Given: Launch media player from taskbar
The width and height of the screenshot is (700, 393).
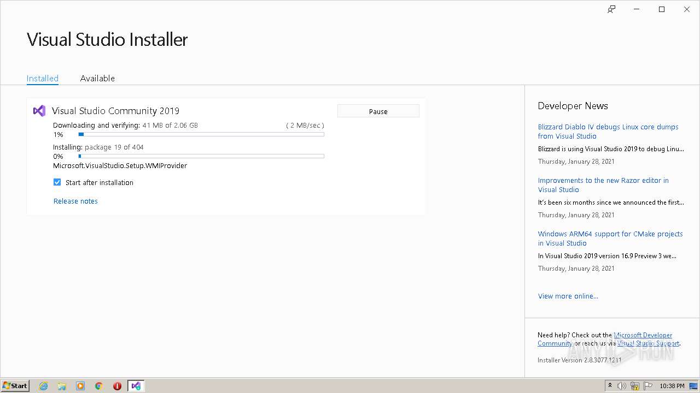Looking at the screenshot, I should [x=80, y=386].
